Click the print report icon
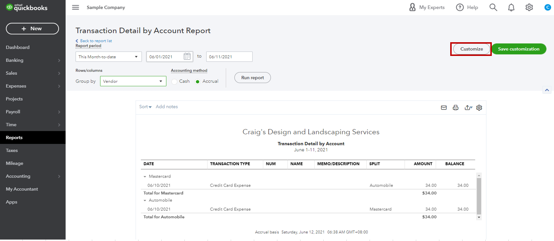Image resolution: width=554 pixels, height=241 pixels. point(455,107)
